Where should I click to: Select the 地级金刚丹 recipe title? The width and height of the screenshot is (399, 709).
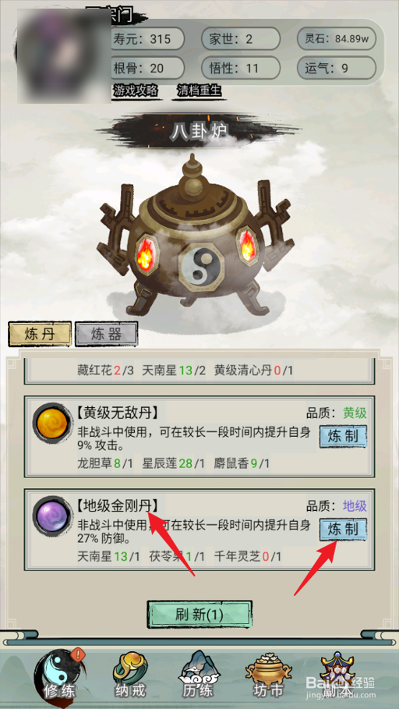click(117, 505)
